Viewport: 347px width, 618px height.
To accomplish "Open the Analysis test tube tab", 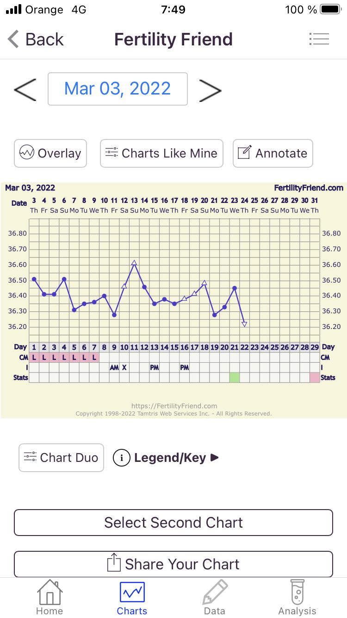I will pos(297,598).
